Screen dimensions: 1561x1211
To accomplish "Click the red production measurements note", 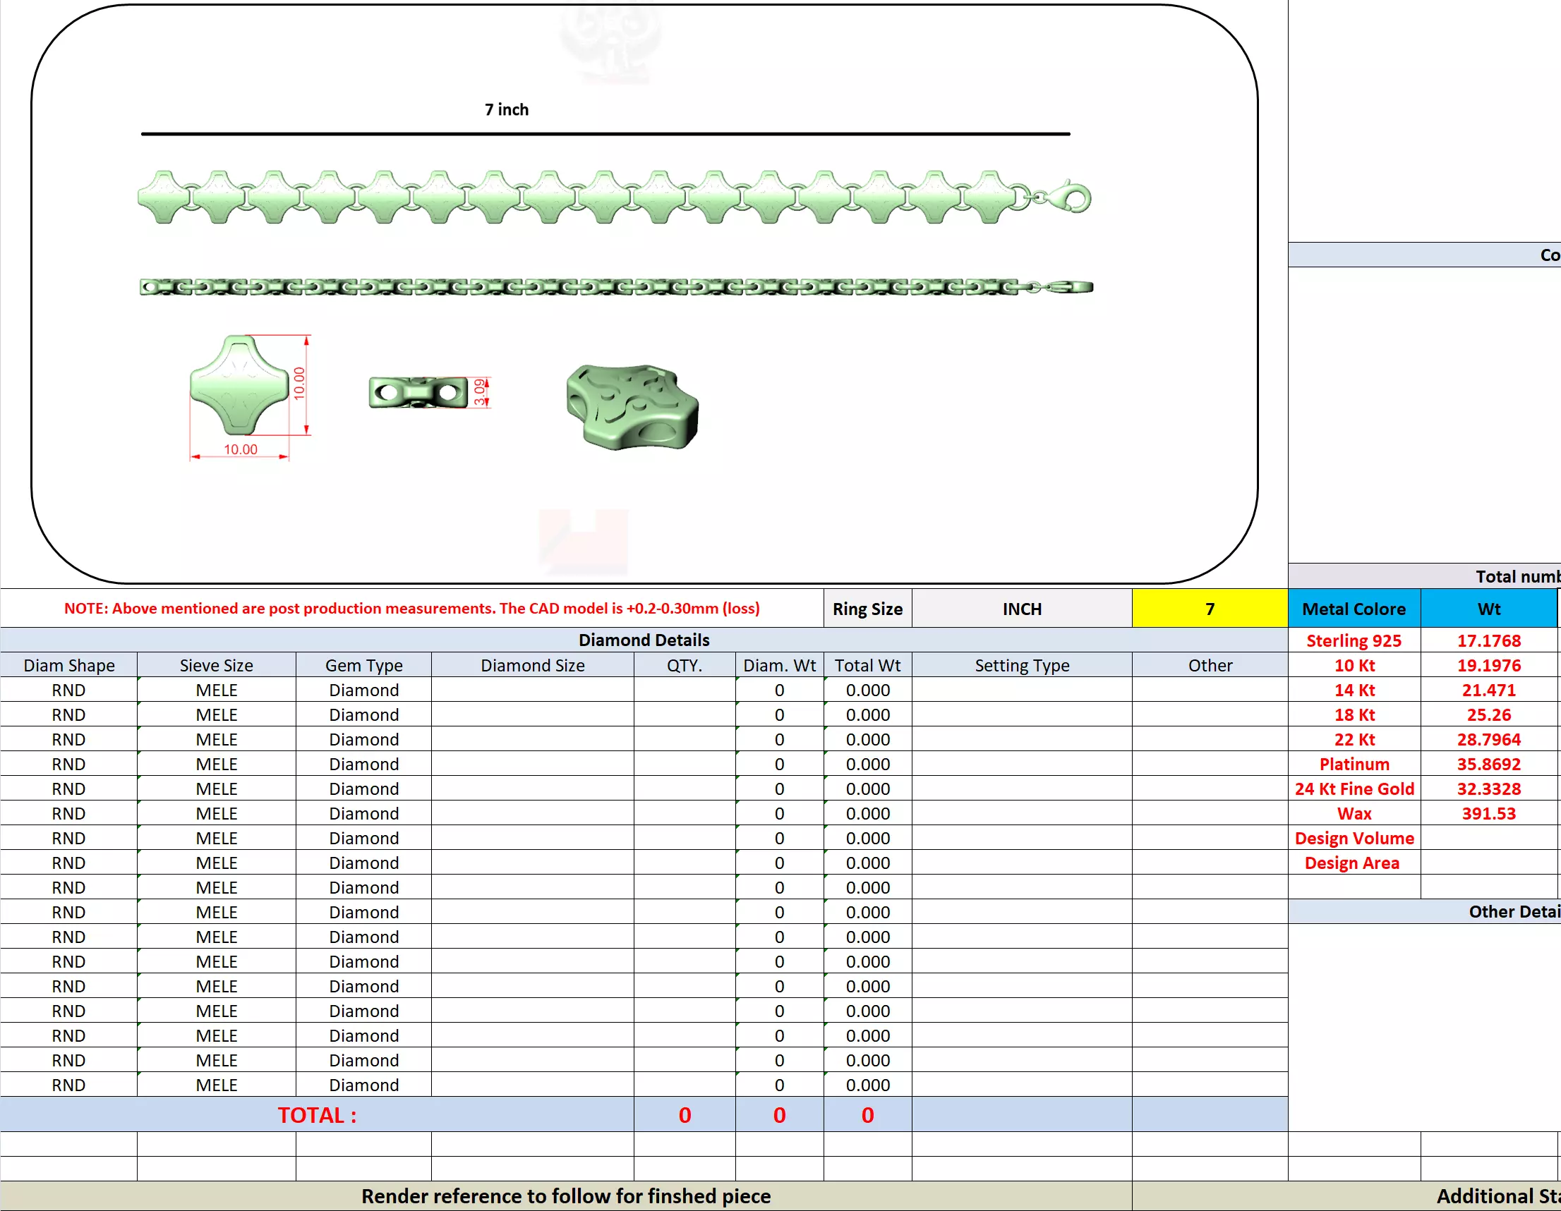I will [x=411, y=608].
